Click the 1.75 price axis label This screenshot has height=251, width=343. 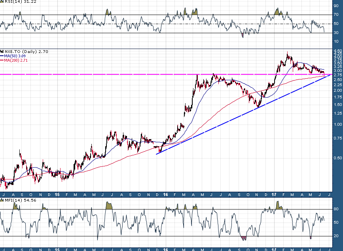point(338,97)
